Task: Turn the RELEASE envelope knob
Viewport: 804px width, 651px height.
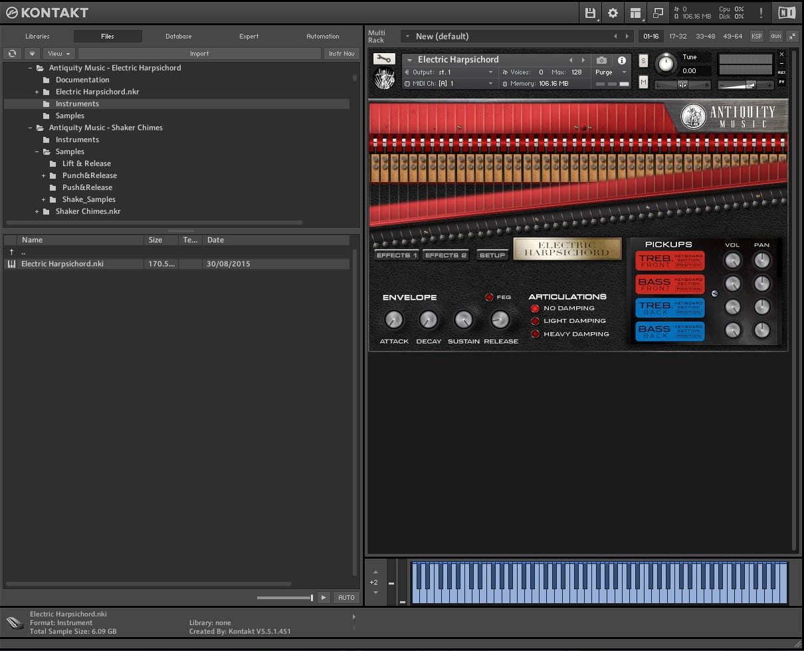Action: (x=499, y=320)
